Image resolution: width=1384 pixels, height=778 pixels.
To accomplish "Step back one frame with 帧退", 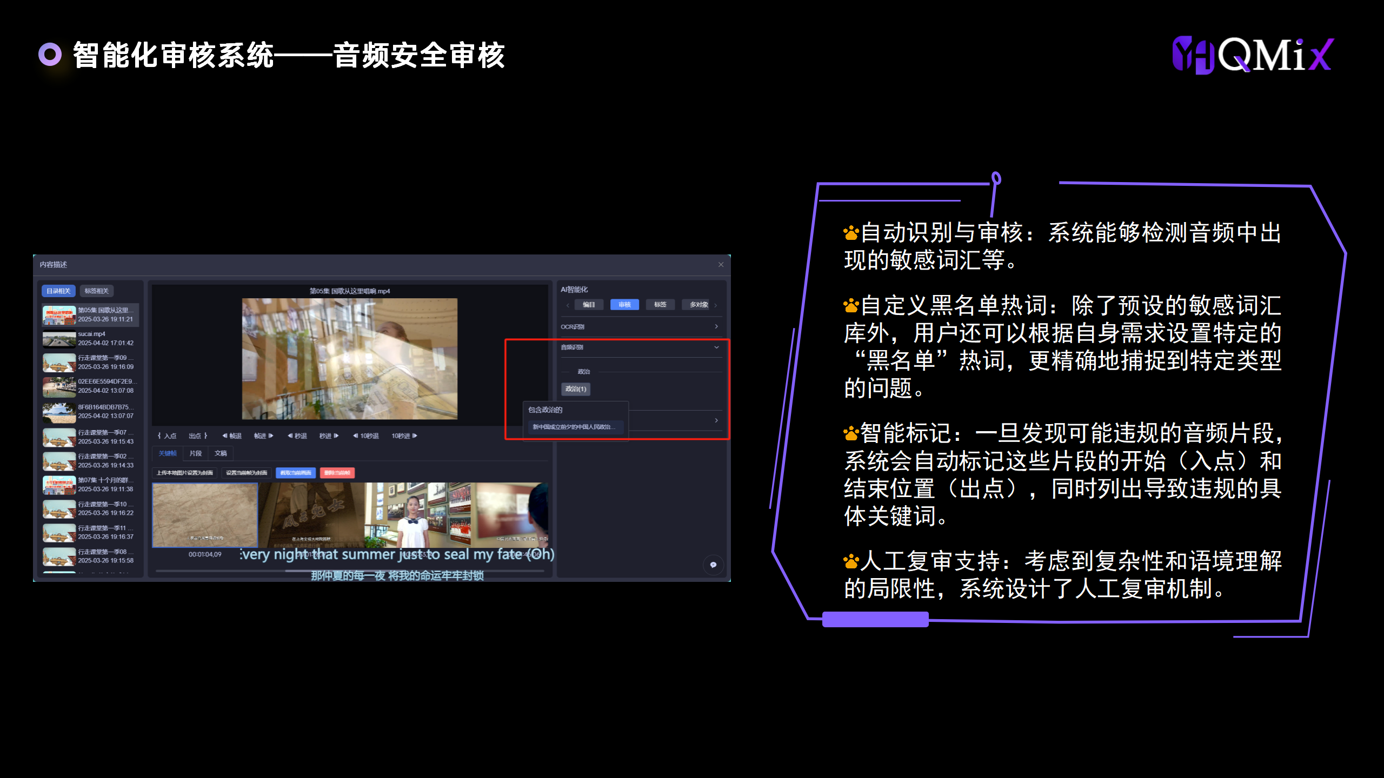I will click(232, 436).
